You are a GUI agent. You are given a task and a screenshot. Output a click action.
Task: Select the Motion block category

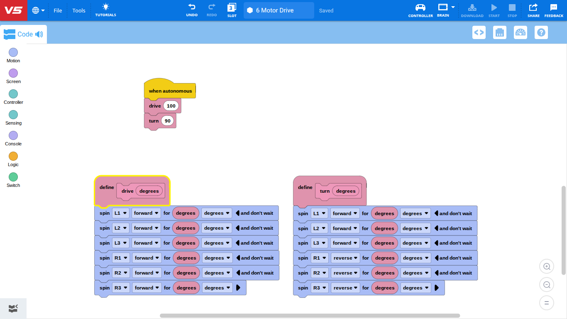coord(13,55)
